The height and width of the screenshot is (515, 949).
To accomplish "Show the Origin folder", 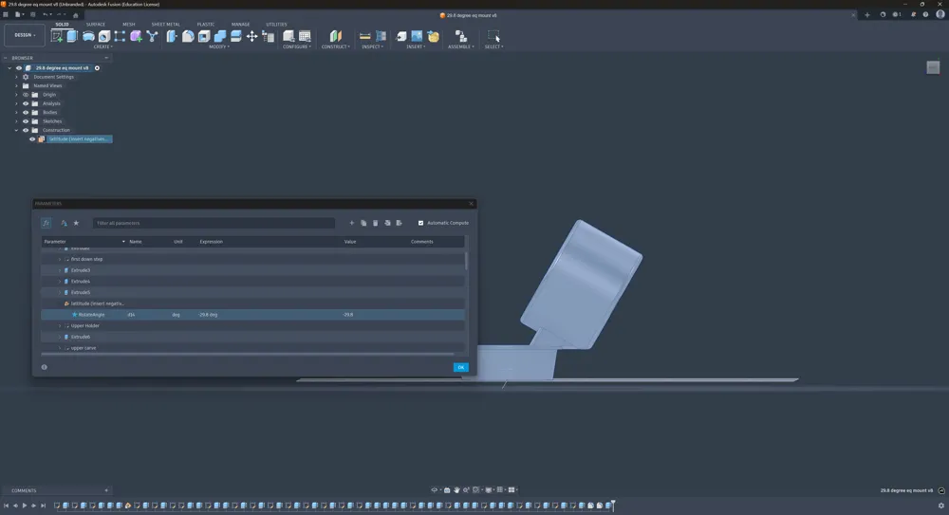I will pyautogui.click(x=26, y=95).
